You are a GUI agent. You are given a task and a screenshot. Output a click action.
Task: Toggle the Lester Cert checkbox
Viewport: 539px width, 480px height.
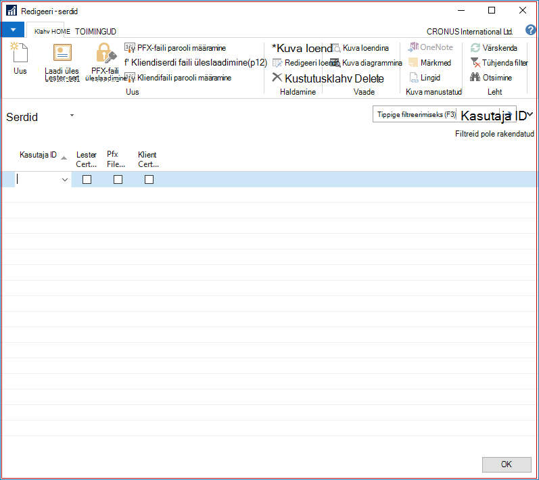[x=87, y=179]
